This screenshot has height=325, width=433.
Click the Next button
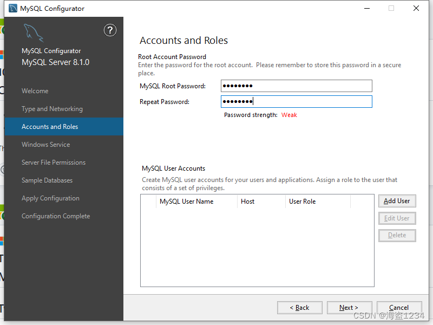pyautogui.click(x=349, y=308)
